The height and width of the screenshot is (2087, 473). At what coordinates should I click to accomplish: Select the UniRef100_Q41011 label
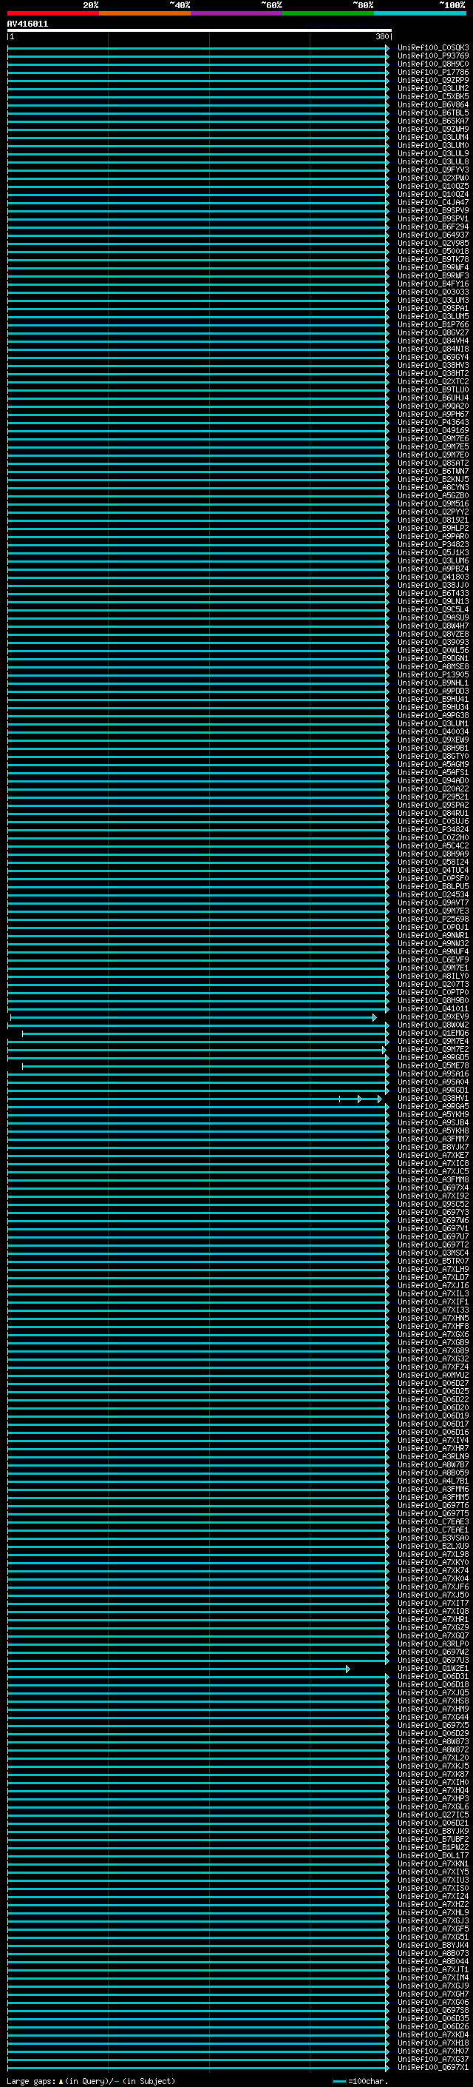(432, 1008)
